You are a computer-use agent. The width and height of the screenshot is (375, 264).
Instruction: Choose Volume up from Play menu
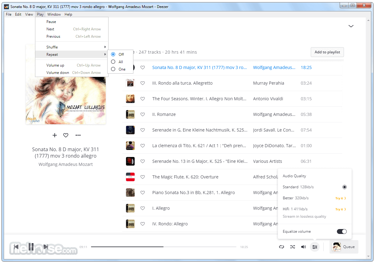(72, 65)
